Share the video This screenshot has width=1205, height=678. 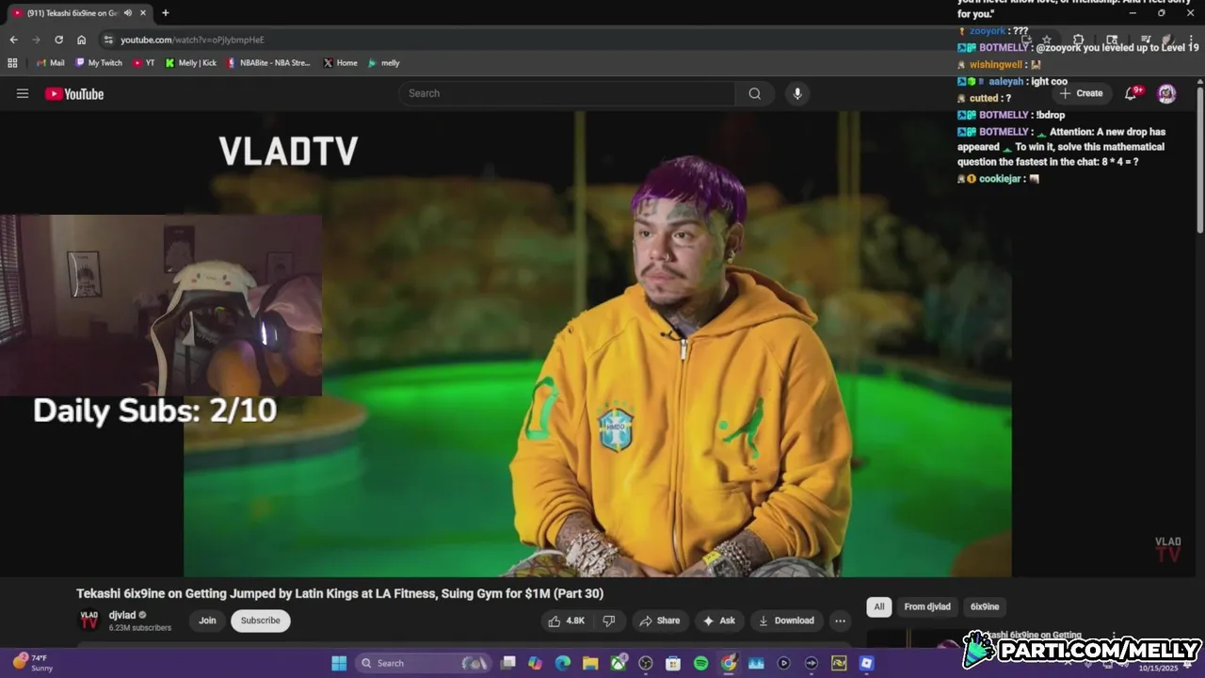[x=659, y=621]
